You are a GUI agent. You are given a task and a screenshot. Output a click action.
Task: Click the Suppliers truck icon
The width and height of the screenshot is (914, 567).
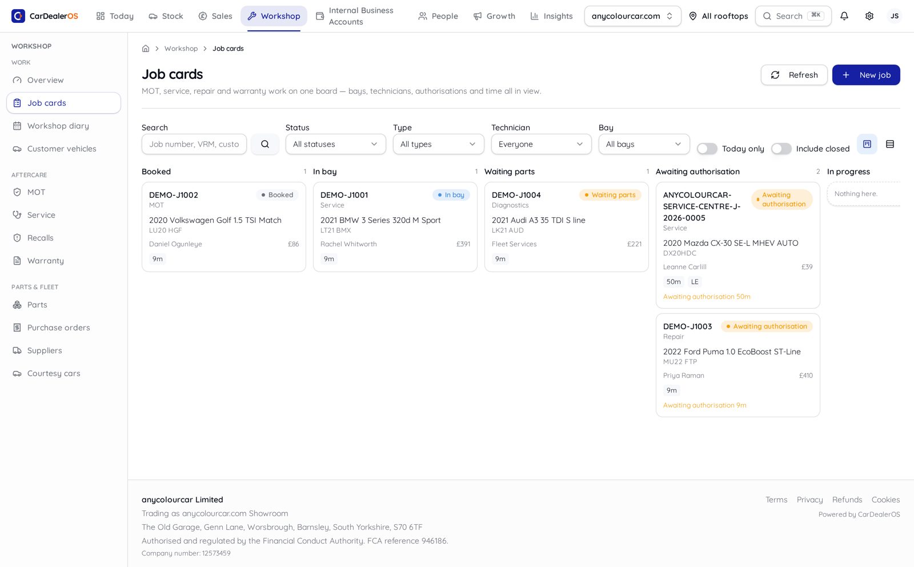pyautogui.click(x=17, y=350)
